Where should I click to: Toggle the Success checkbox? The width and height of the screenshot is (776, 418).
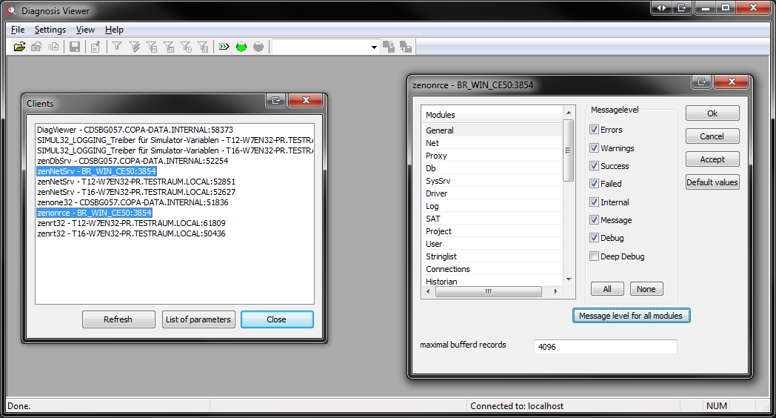click(595, 166)
